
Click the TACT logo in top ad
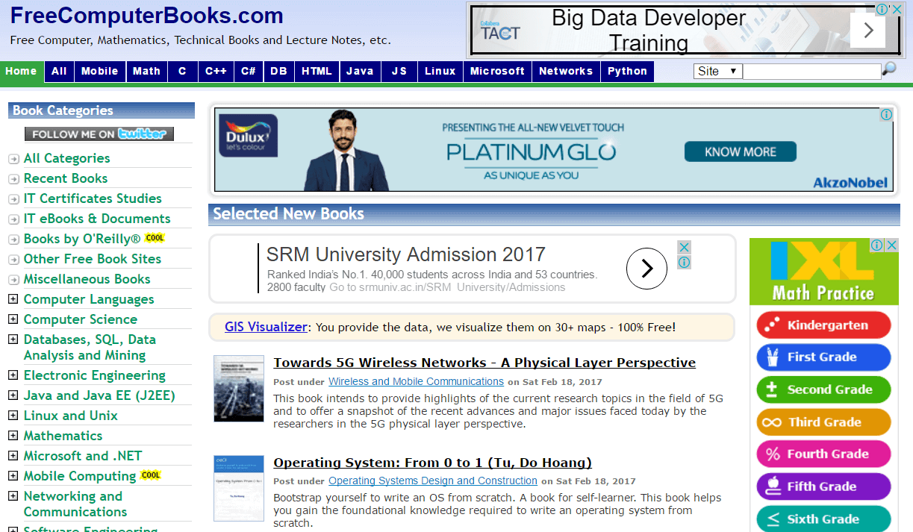500,31
